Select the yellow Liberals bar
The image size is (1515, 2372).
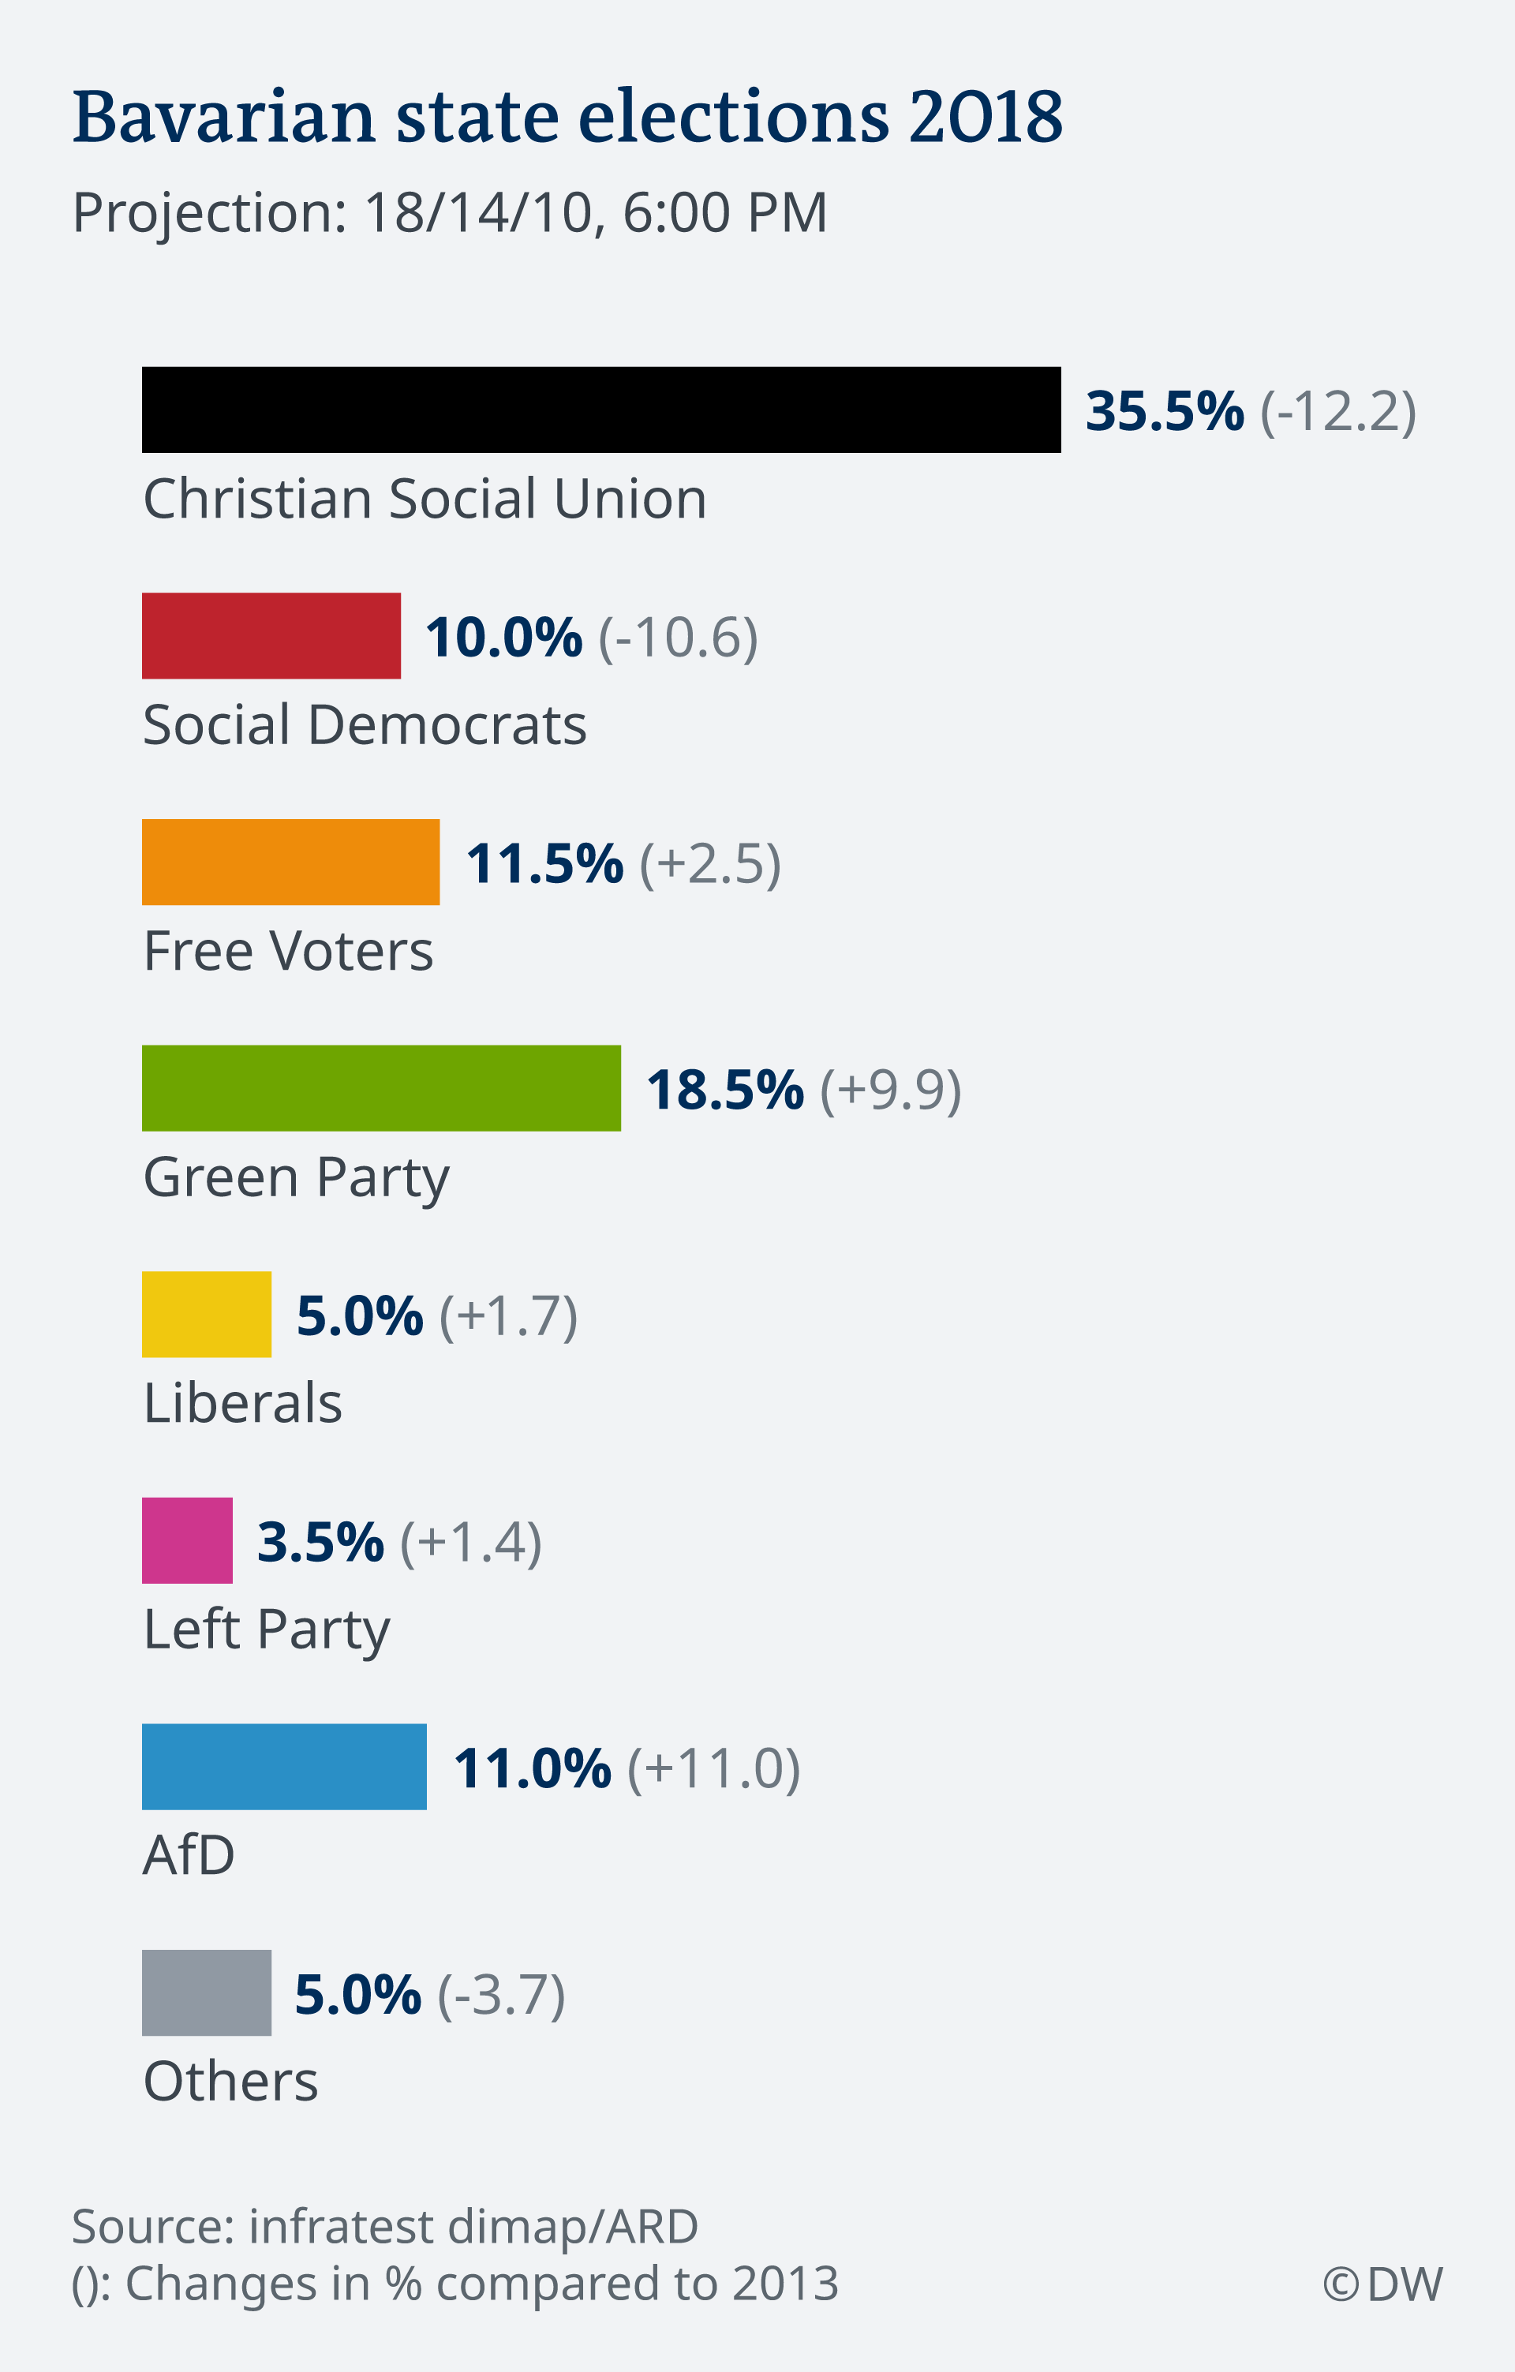(x=207, y=1314)
